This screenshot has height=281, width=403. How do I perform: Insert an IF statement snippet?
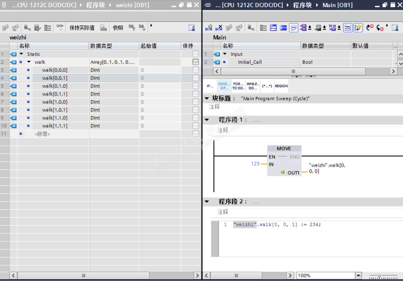[210, 86]
